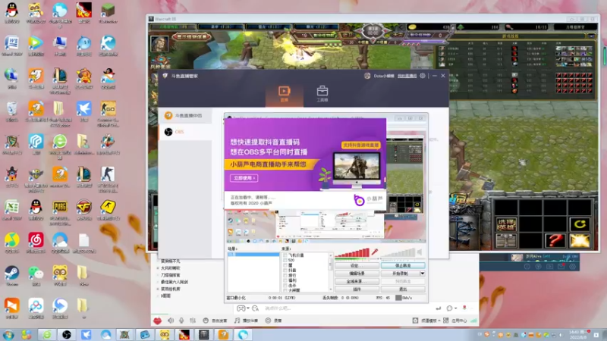Screen dimensions: 607x341
Task: Click the microphone icon in bottom toolbar
Action: click(181, 321)
